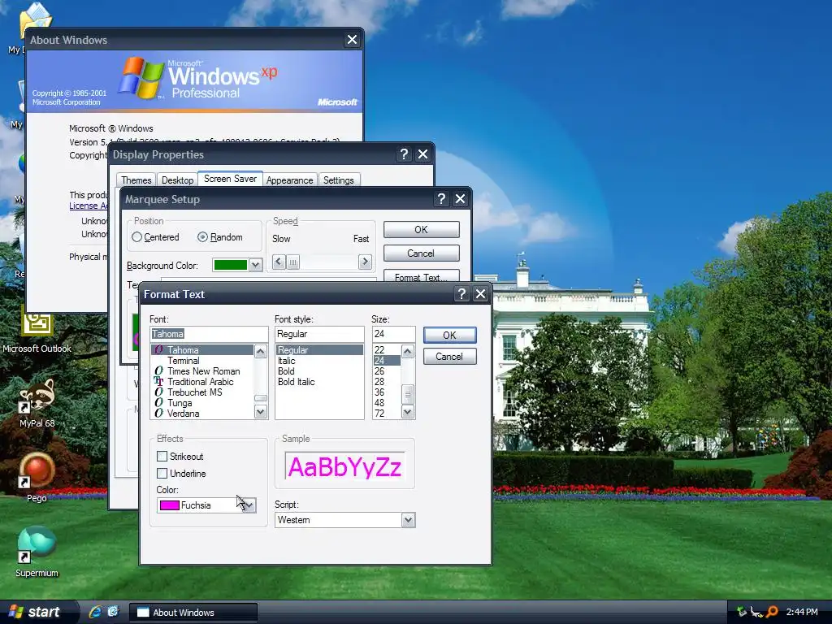Open Microsoft Outlook desktop icon
This screenshot has height=624, width=832.
[x=37, y=331]
